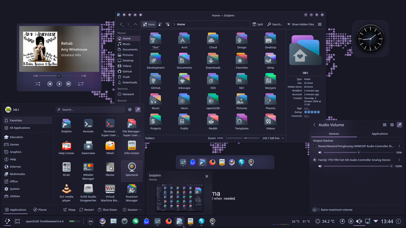This screenshot has height=228, width=406.
Task: Click Split view in Dolphin
Action: [258, 24]
